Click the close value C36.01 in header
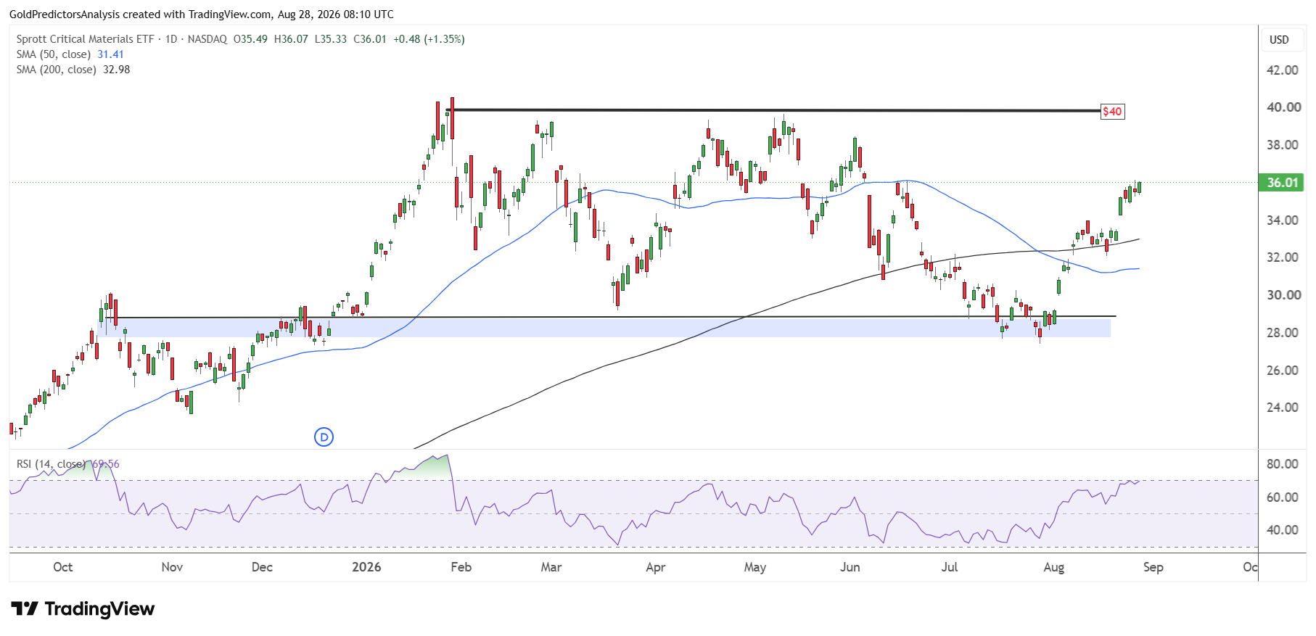The height and width of the screenshot is (636, 1316). (370, 39)
